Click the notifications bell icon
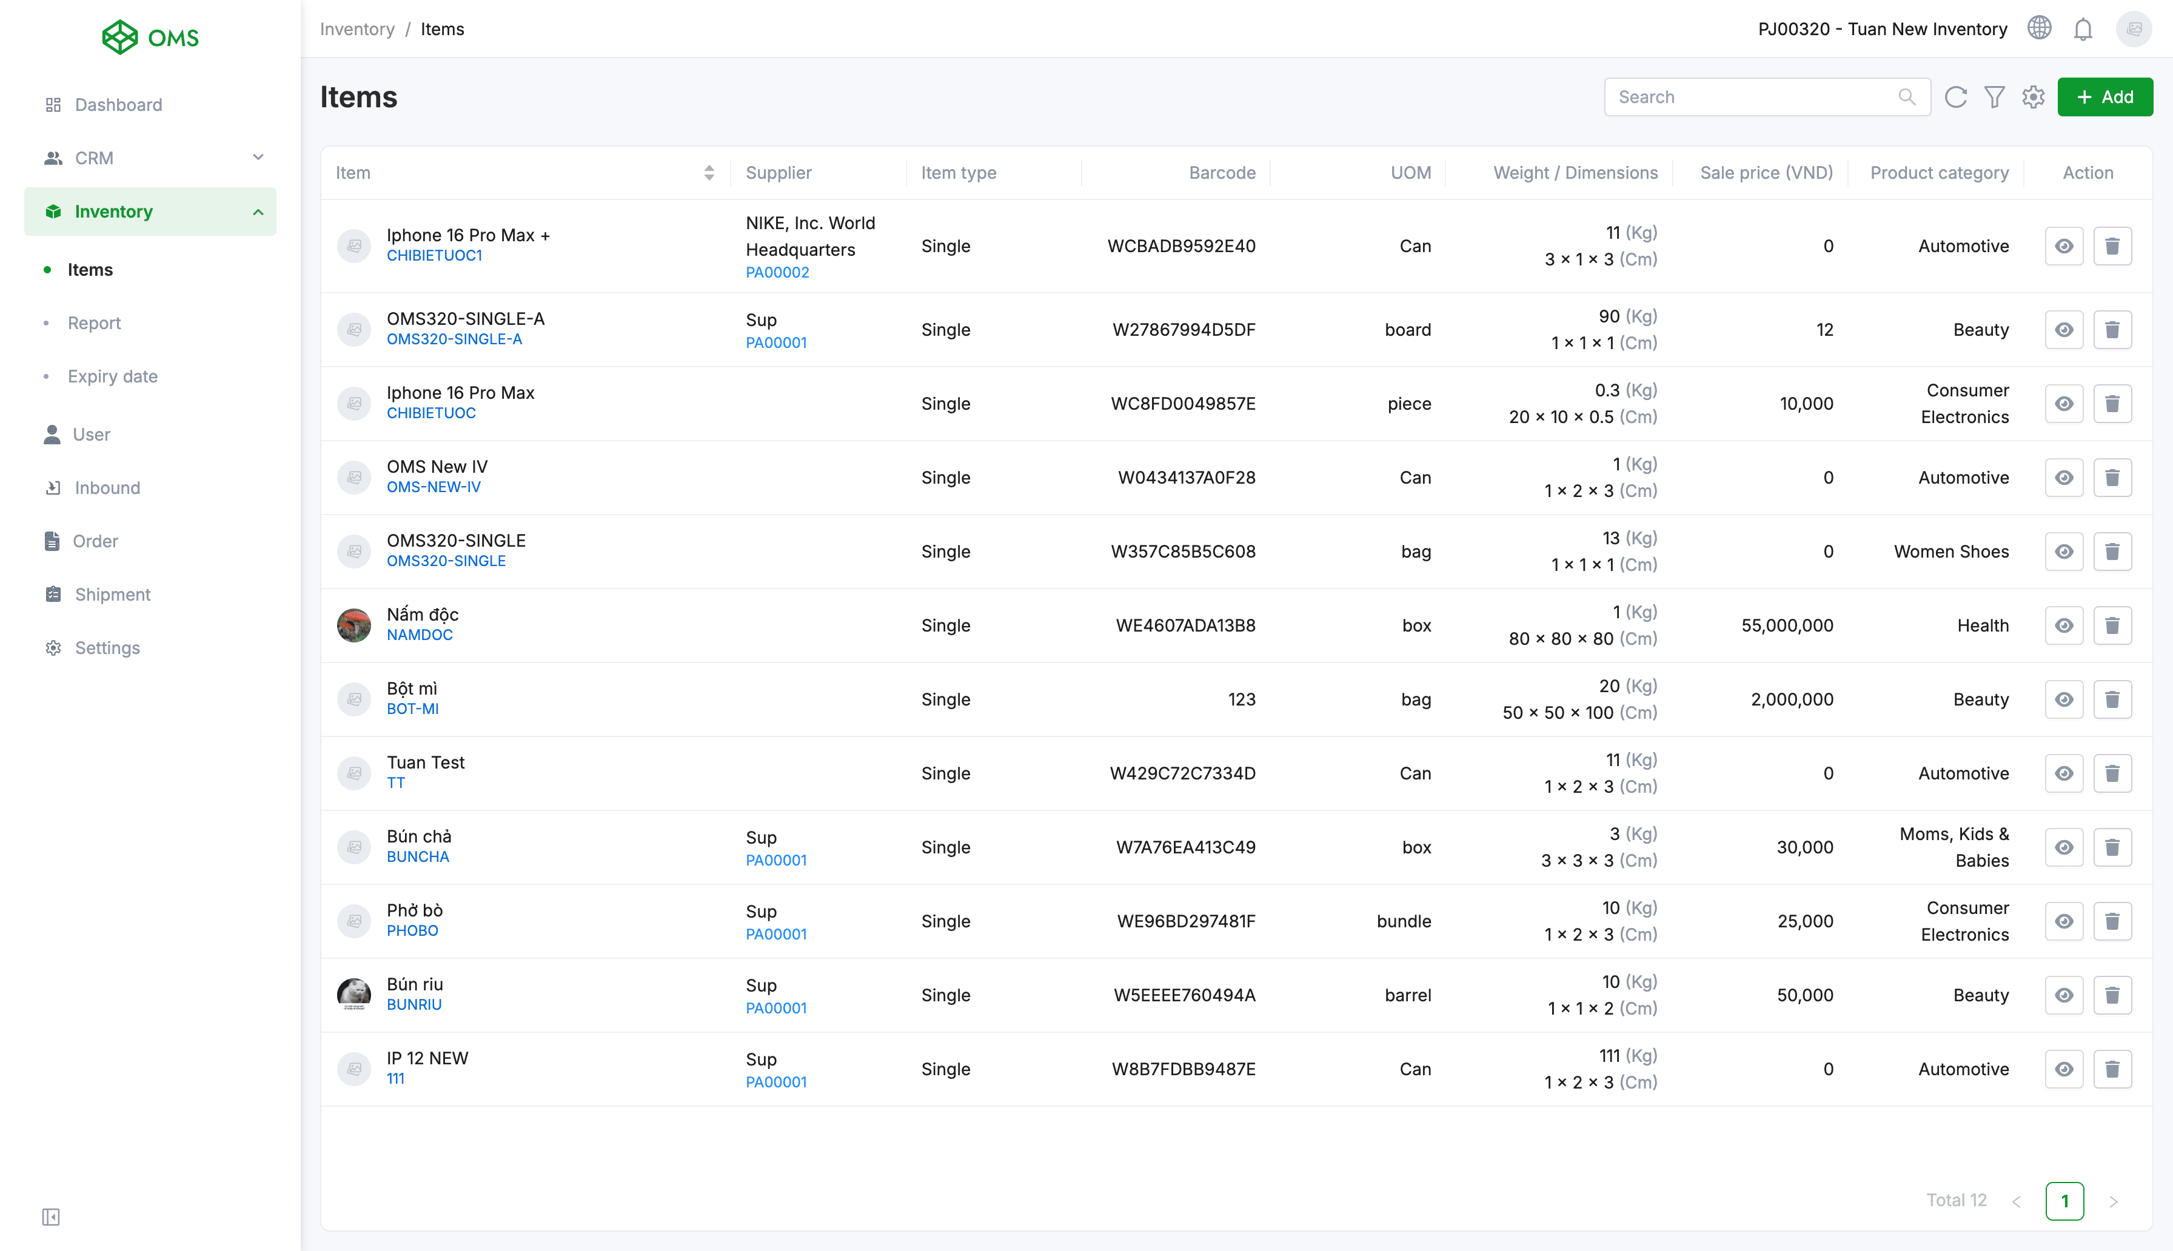 pyautogui.click(x=2083, y=30)
